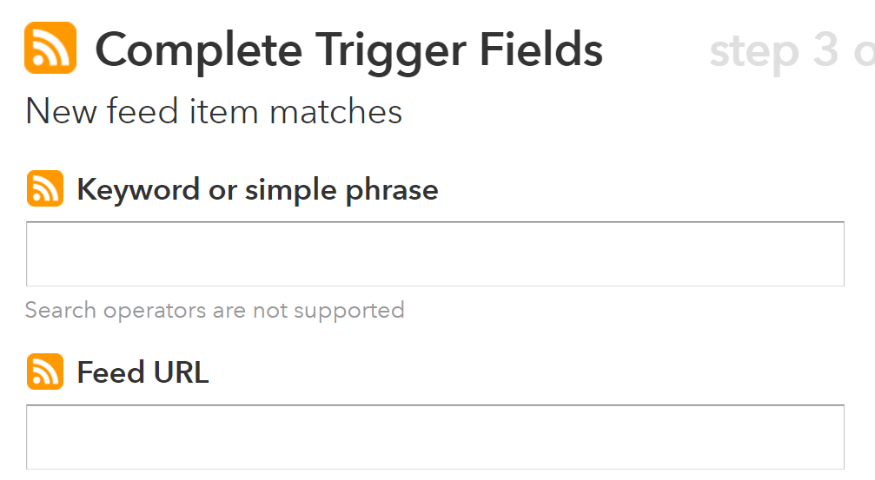Click the word feed in the subtitle

(x=143, y=110)
